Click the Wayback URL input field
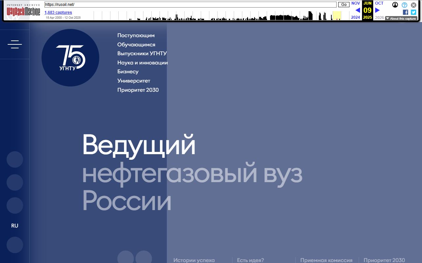This screenshot has width=422, height=263. pos(191,5)
